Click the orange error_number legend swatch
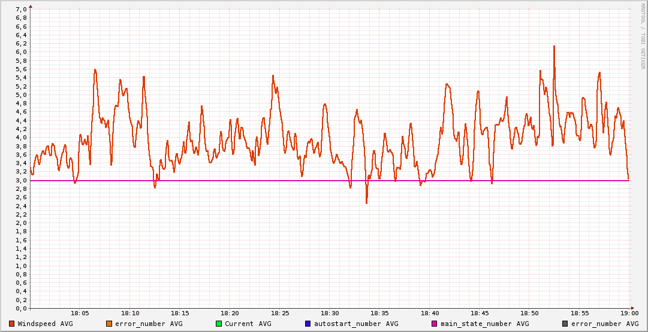The width and height of the screenshot is (648, 332). click(x=108, y=324)
